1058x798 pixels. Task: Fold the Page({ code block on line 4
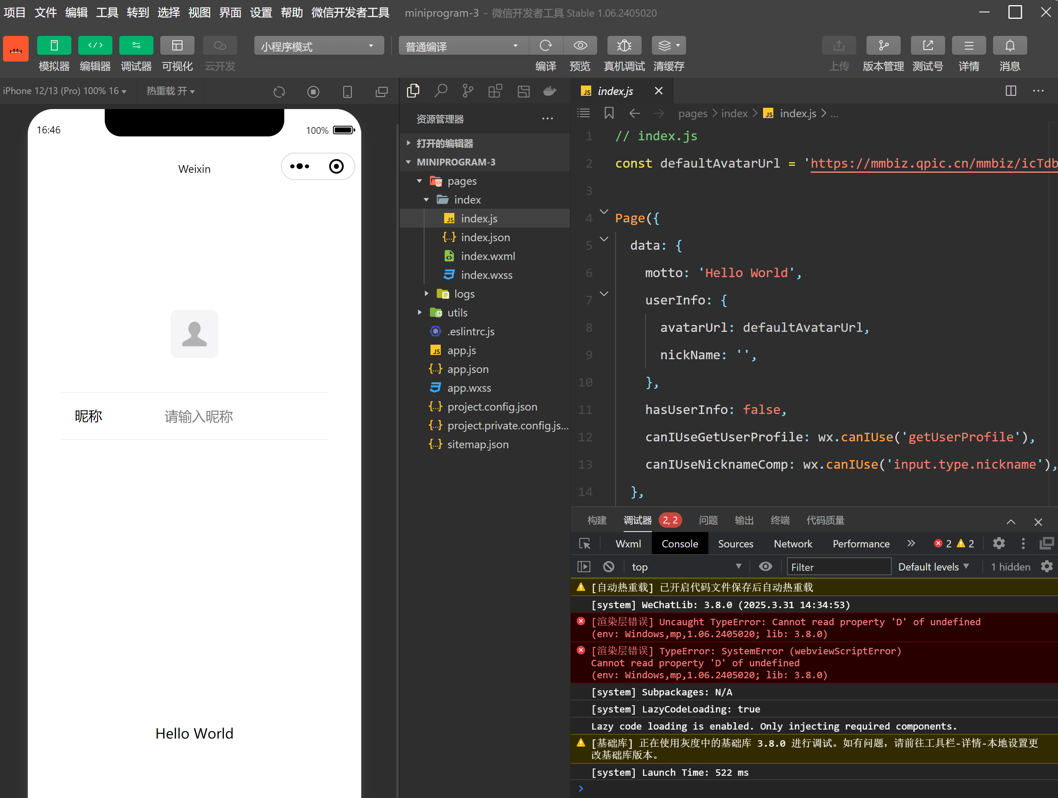point(604,211)
